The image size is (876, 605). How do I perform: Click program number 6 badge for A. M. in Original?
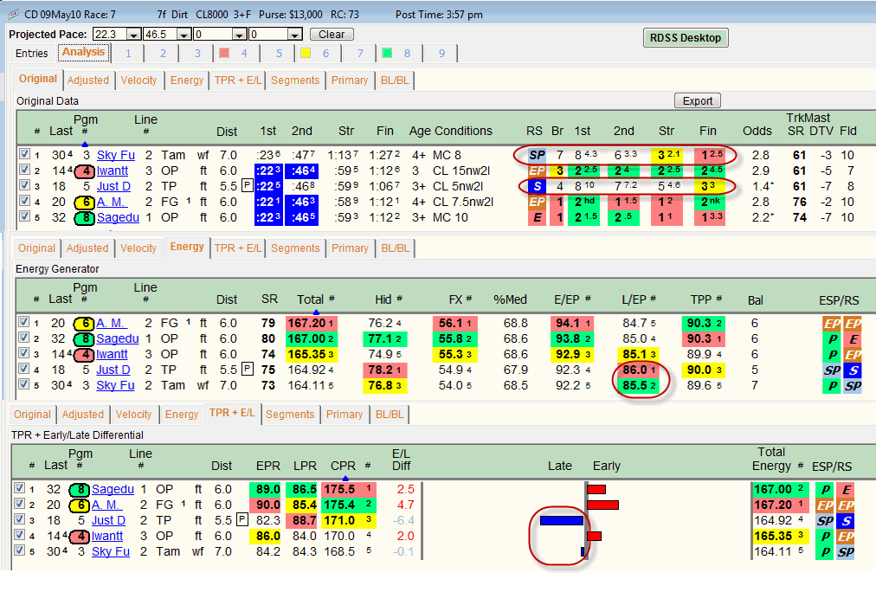tap(84, 203)
